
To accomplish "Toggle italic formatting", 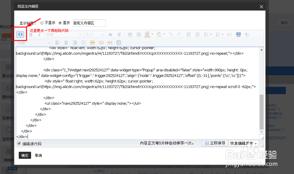I will pyautogui.click(x=39, y=35).
